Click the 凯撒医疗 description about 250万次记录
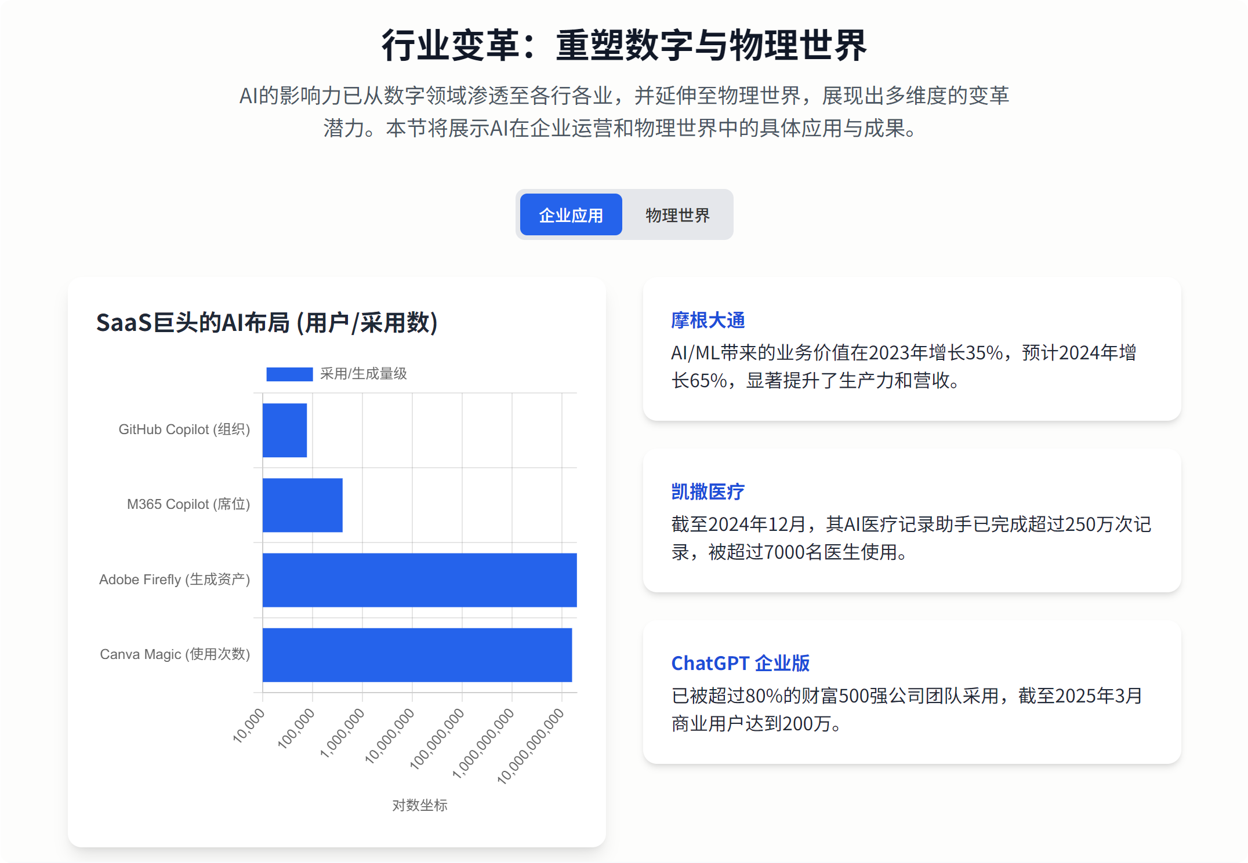 [911, 538]
